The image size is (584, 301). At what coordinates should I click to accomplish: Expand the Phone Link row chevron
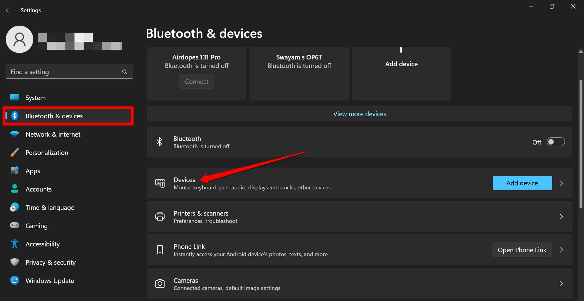[561, 250]
